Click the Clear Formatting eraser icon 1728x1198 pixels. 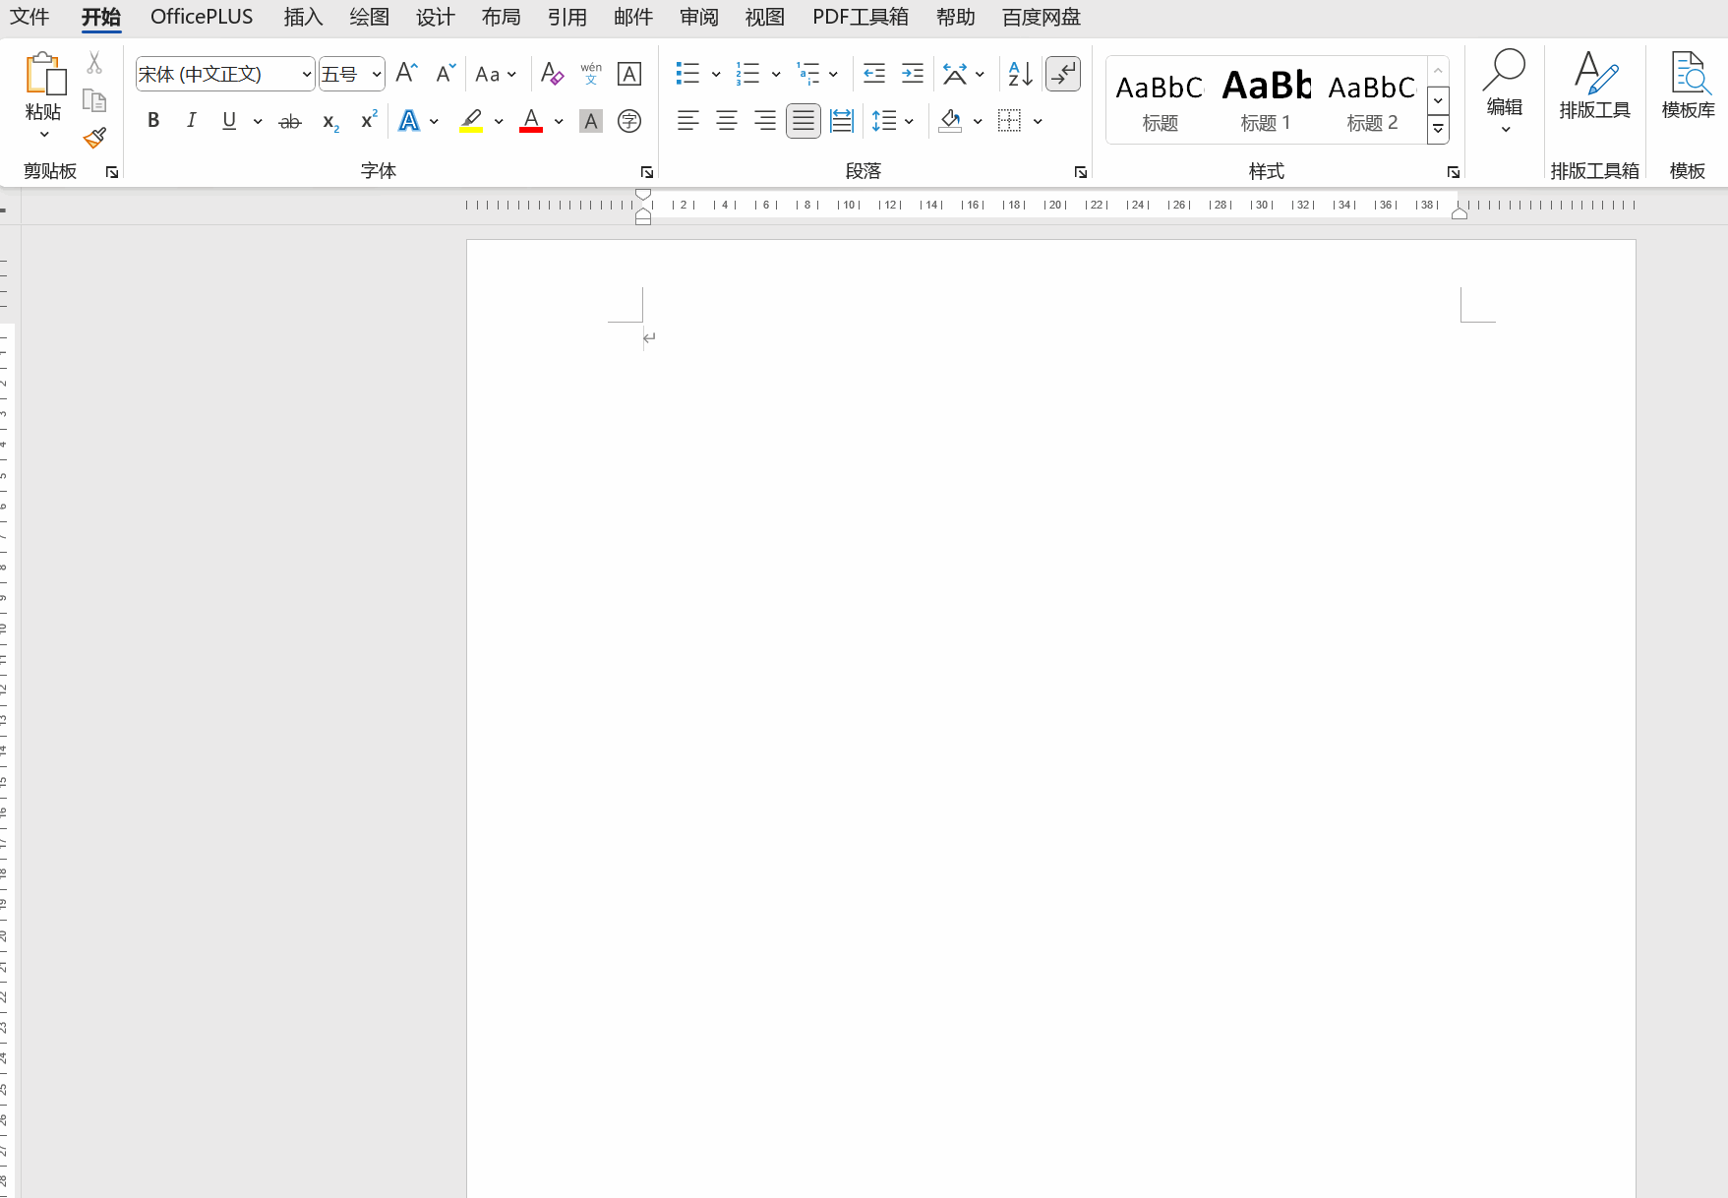[552, 74]
